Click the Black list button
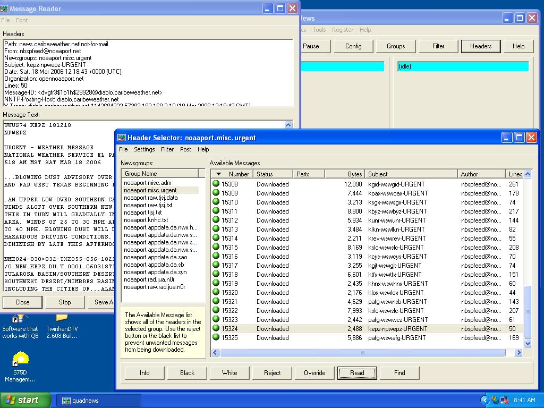Viewport: 544px width, 408px height. click(x=188, y=373)
